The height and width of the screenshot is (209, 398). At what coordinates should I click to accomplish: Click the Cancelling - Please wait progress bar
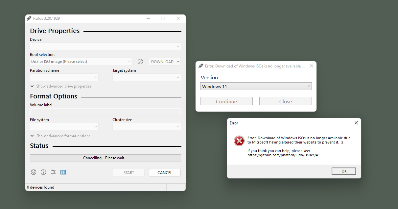(105, 158)
